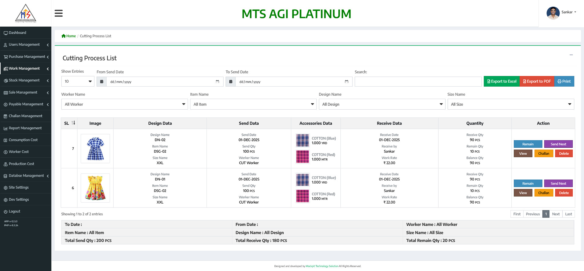Image resolution: width=584 pixels, height=271 pixels.
Task: Select Worker Cost in the sidebar
Action: coord(19,152)
